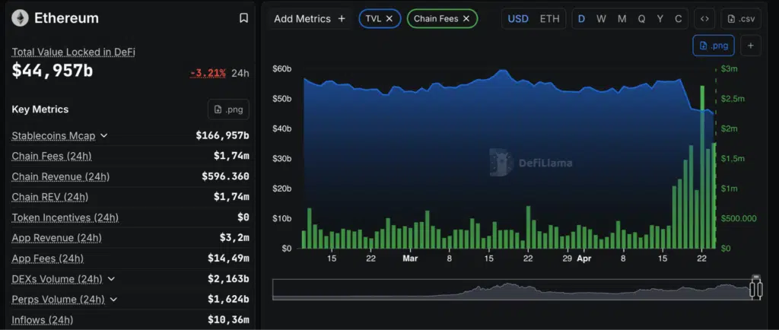
Task: Click the $1,624b perps volume value
Action: (228, 300)
